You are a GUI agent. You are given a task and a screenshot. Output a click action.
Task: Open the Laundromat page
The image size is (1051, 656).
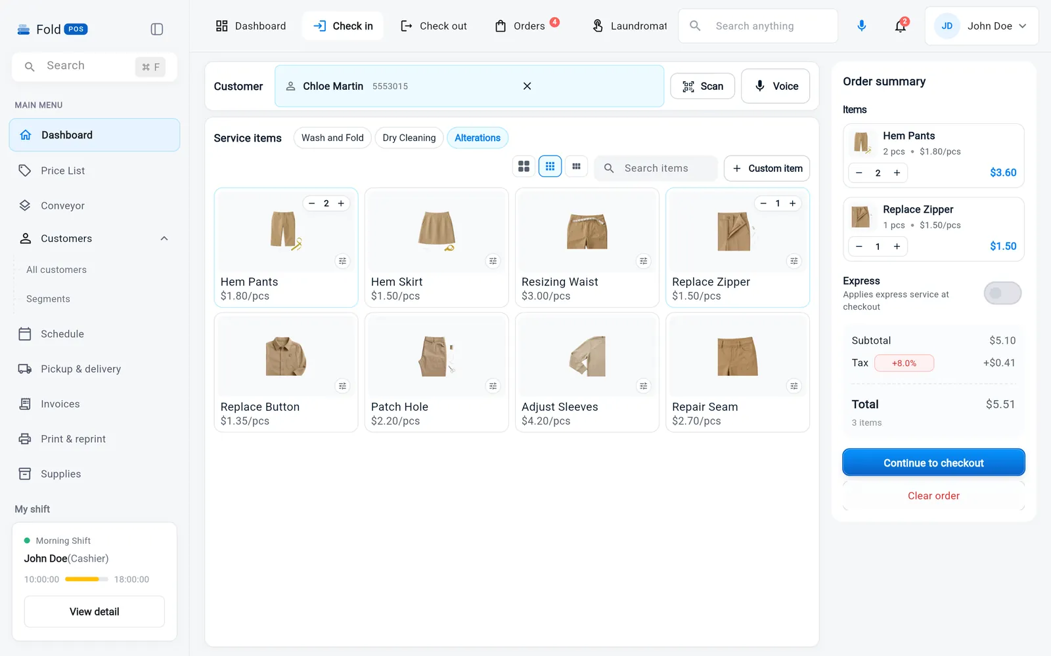coord(629,26)
